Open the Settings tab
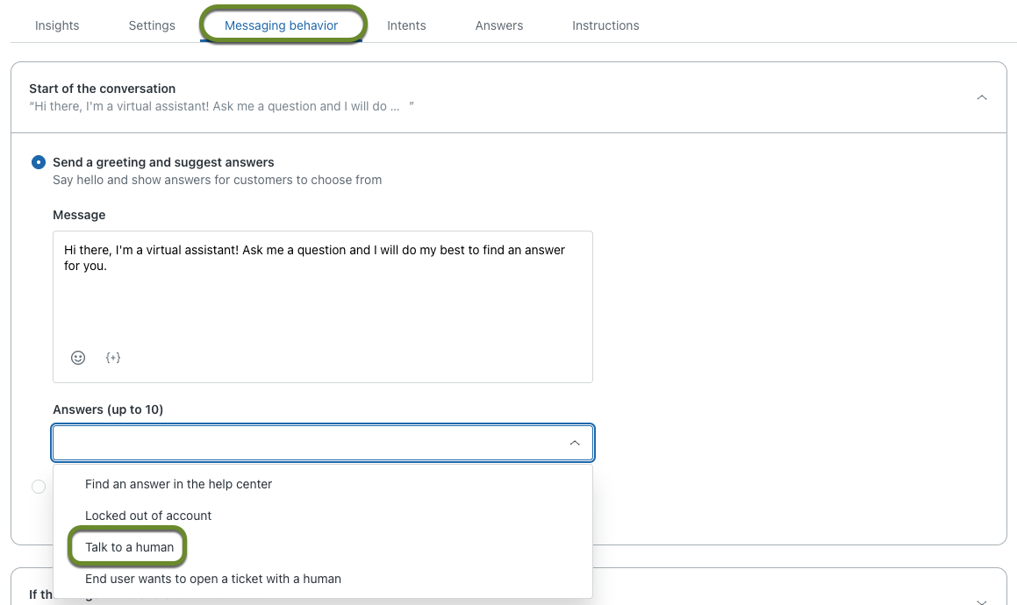Viewport: 1017px width, 605px height. point(152,25)
